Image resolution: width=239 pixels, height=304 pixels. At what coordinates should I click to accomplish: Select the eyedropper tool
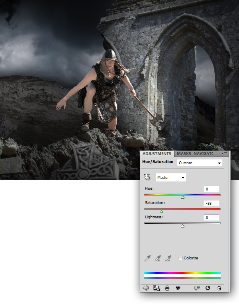click(147, 258)
